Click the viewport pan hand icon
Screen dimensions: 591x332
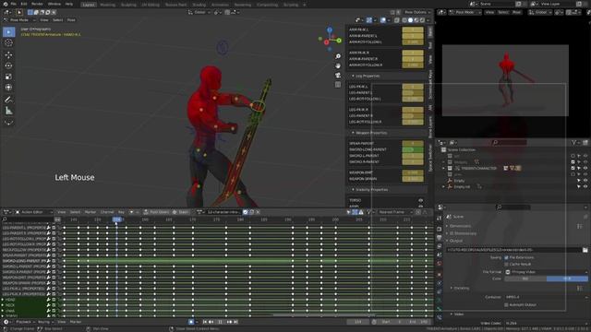tap(338, 65)
